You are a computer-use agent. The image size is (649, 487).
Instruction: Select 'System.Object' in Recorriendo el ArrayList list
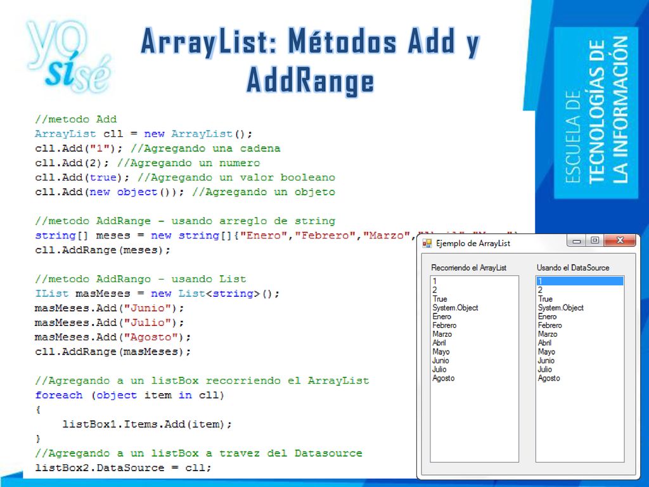pos(455,308)
